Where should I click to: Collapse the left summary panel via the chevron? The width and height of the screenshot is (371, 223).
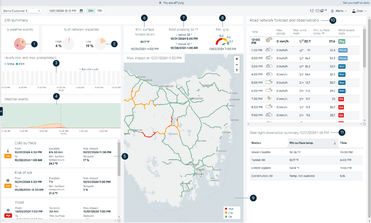(1, 111)
